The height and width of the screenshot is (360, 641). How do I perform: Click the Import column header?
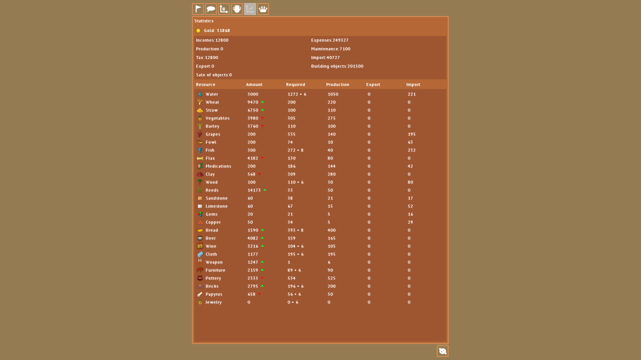(413, 84)
